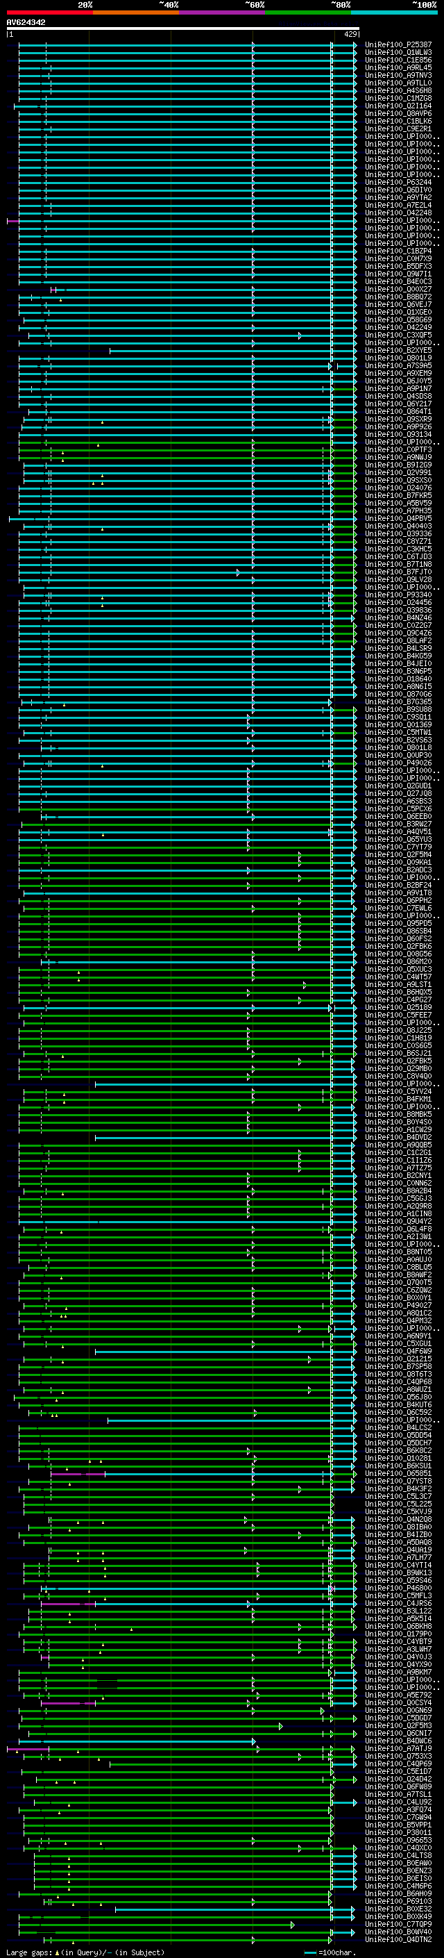
Task: Open hit UniRef100_Q2I164
Action: pos(398,106)
